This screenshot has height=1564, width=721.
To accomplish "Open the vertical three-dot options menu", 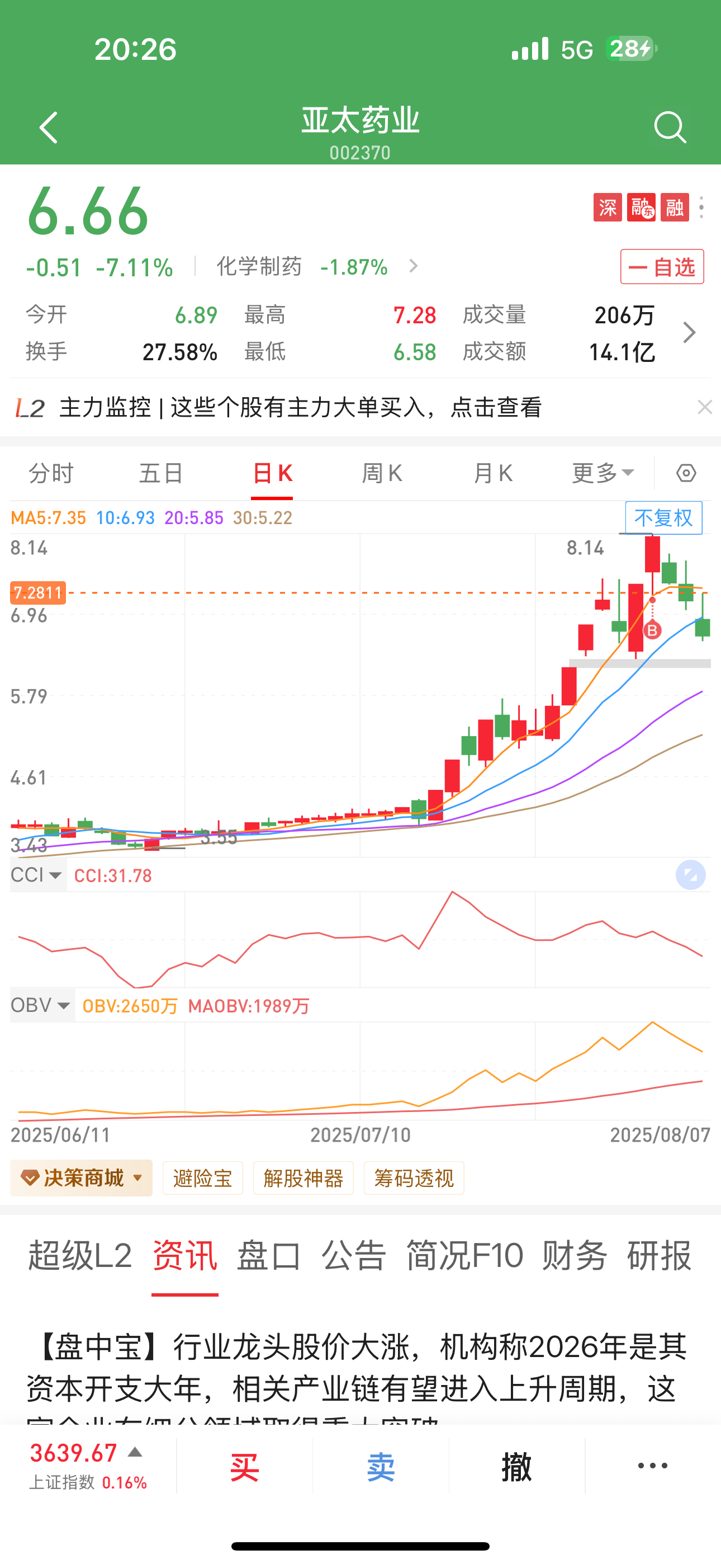I will click(x=701, y=208).
